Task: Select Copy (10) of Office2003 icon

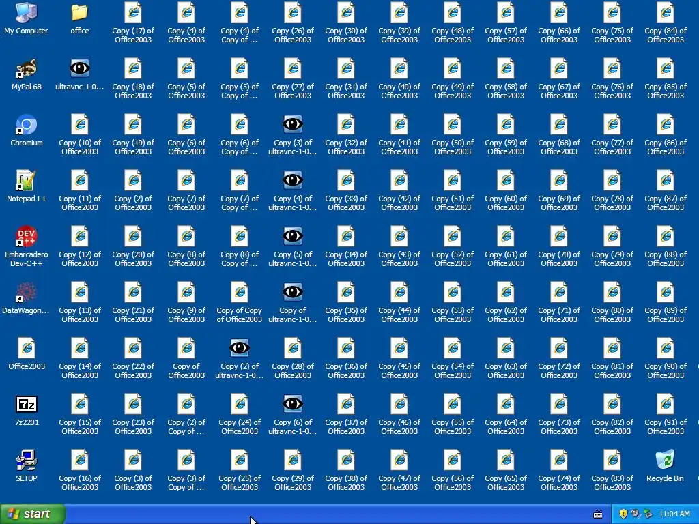Action: (80, 125)
